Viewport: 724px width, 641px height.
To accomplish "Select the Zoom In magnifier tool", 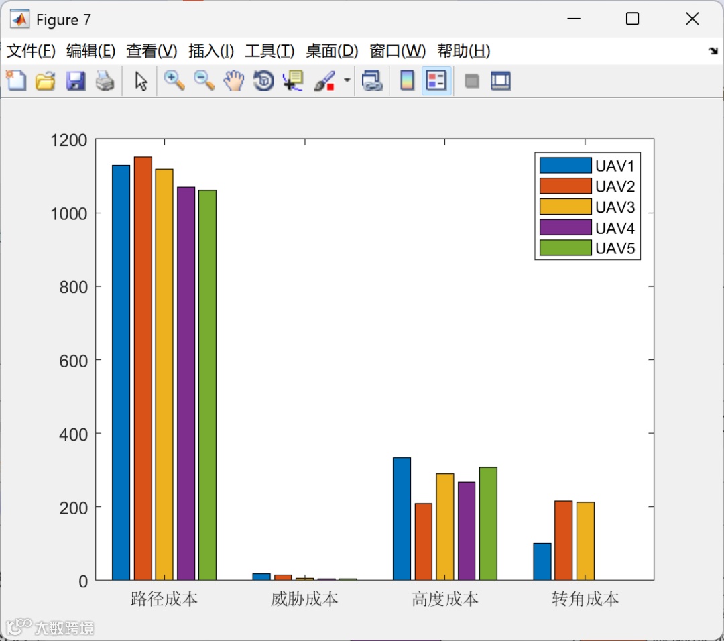I will pyautogui.click(x=174, y=81).
